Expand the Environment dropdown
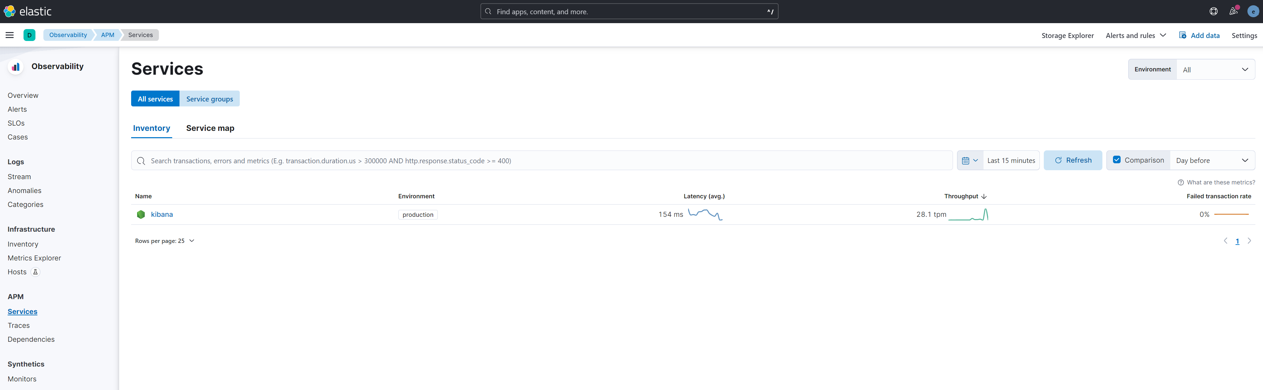This screenshot has height=390, width=1263. tap(1215, 69)
